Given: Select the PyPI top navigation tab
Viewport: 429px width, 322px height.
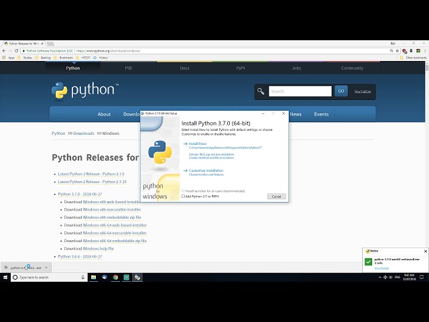Looking at the screenshot, I should [x=241, y=68].
